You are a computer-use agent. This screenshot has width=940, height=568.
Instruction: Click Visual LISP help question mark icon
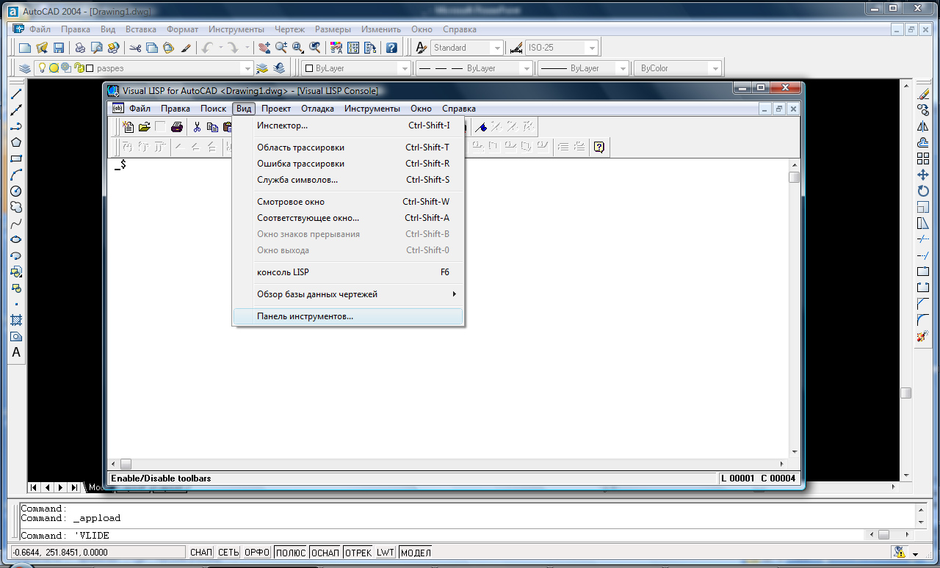pyautogui.click(x=599, y=147)
